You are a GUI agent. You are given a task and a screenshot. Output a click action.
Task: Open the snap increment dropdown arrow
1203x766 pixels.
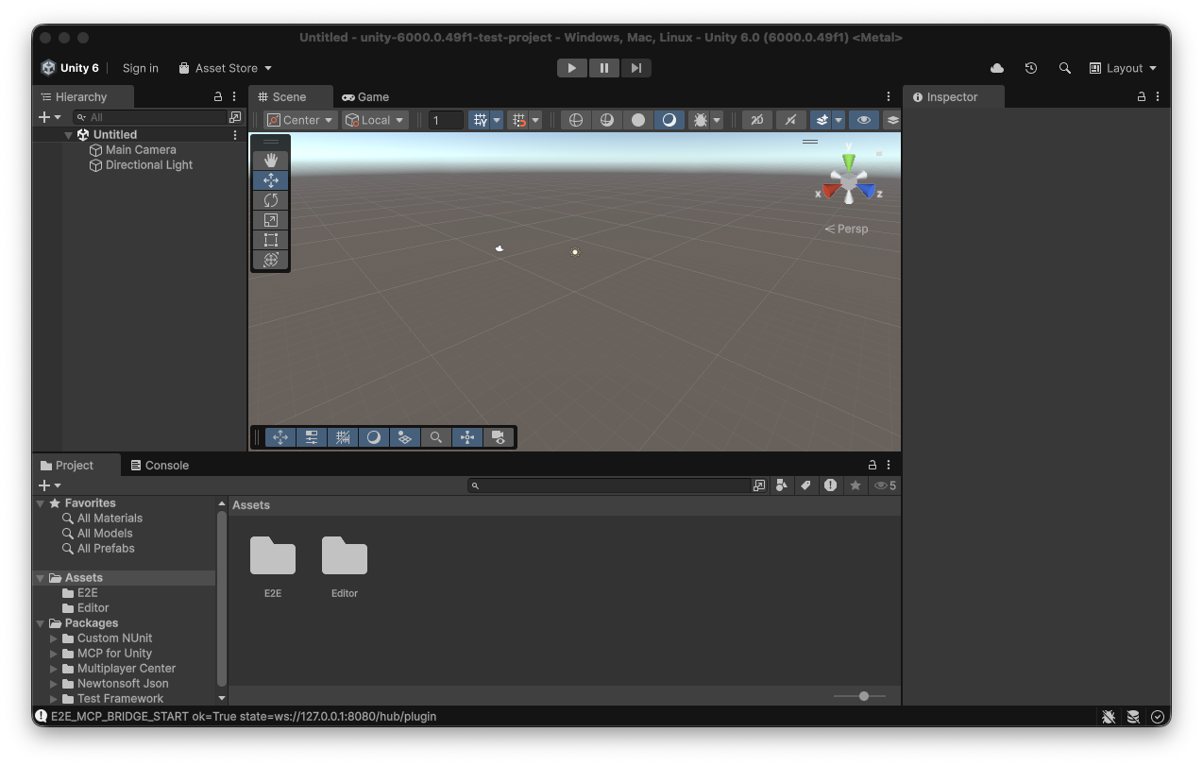(535, 120)
